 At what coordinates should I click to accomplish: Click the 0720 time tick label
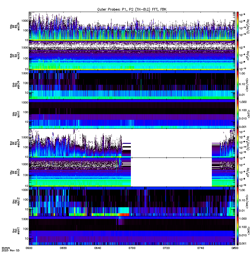pyautogui.click(x=166, y=248)
